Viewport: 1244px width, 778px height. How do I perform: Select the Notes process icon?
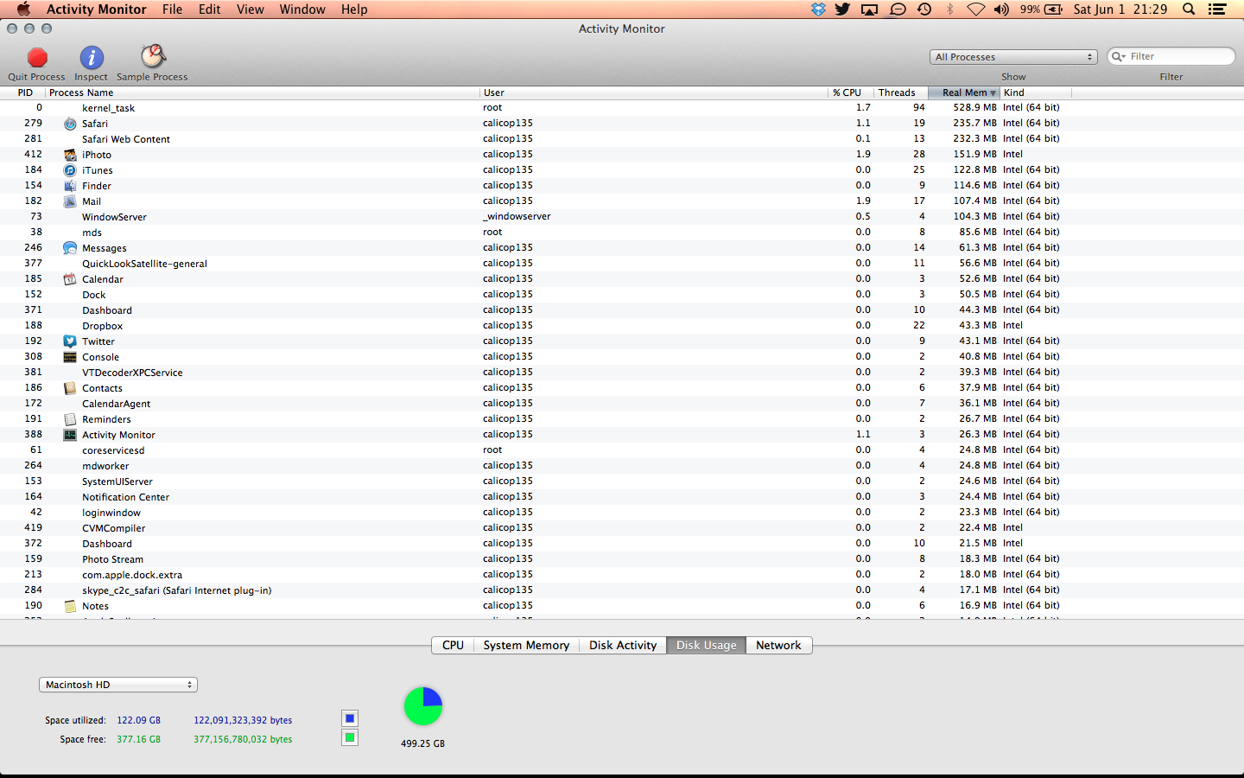70,606
